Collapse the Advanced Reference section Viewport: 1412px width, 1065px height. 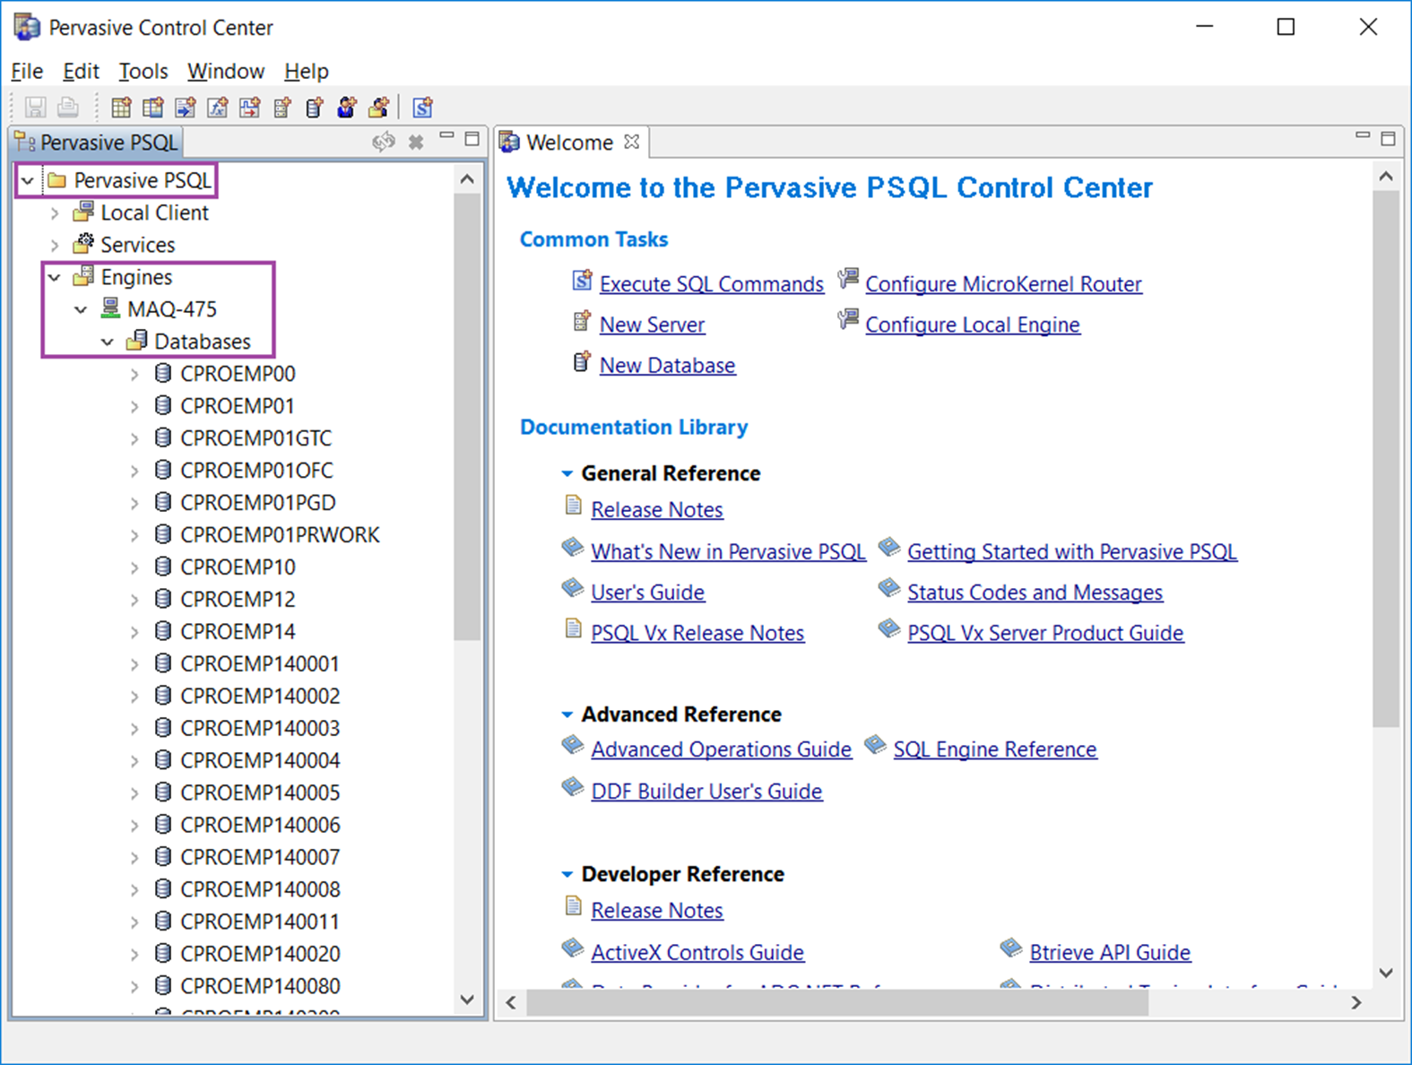pyautogui.click(x=567, y=714)
